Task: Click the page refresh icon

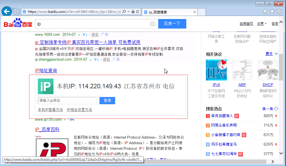Action: pos(138,11)
